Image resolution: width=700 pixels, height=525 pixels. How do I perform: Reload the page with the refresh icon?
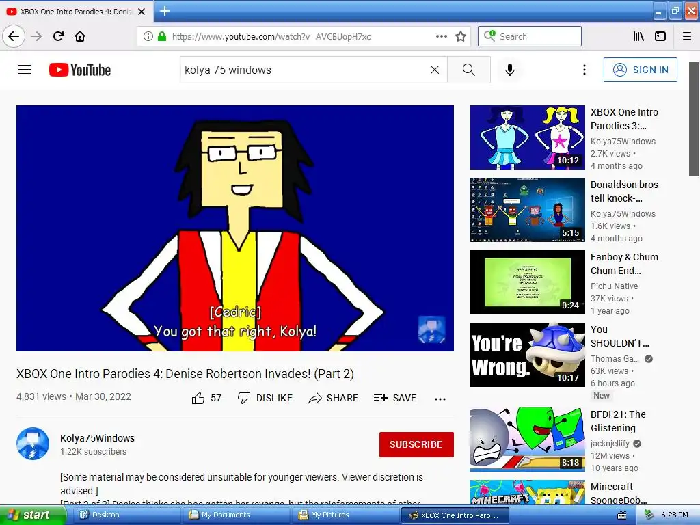coord(58,36)
